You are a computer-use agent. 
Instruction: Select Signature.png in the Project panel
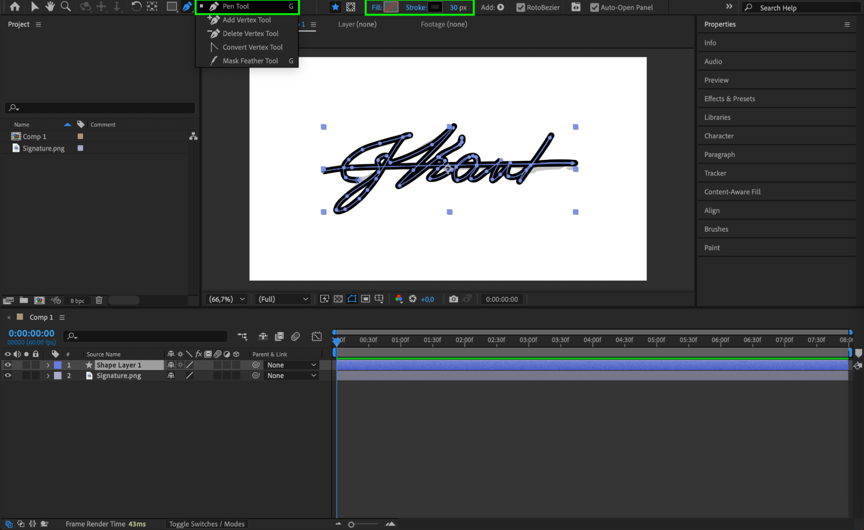click(43, 148)
